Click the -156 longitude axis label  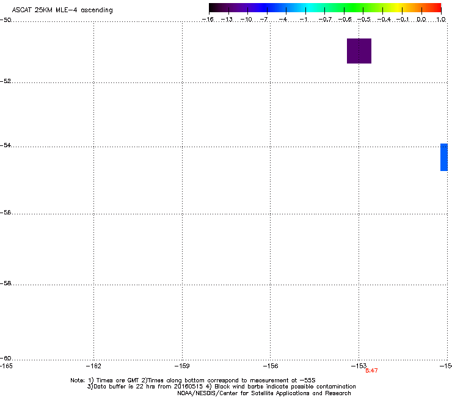tap(271, 366)
